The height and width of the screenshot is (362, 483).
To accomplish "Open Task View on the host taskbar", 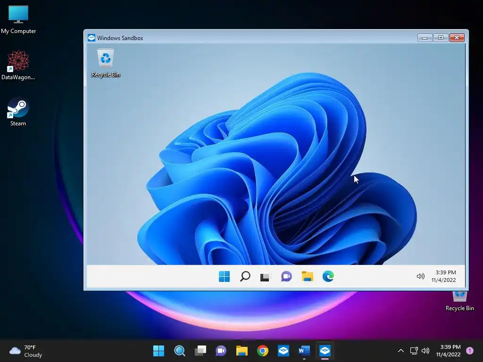I will [200, 351].
